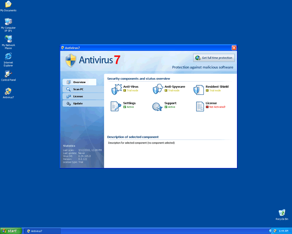Open the Recycle Bin on desktop

click(282, 213)
